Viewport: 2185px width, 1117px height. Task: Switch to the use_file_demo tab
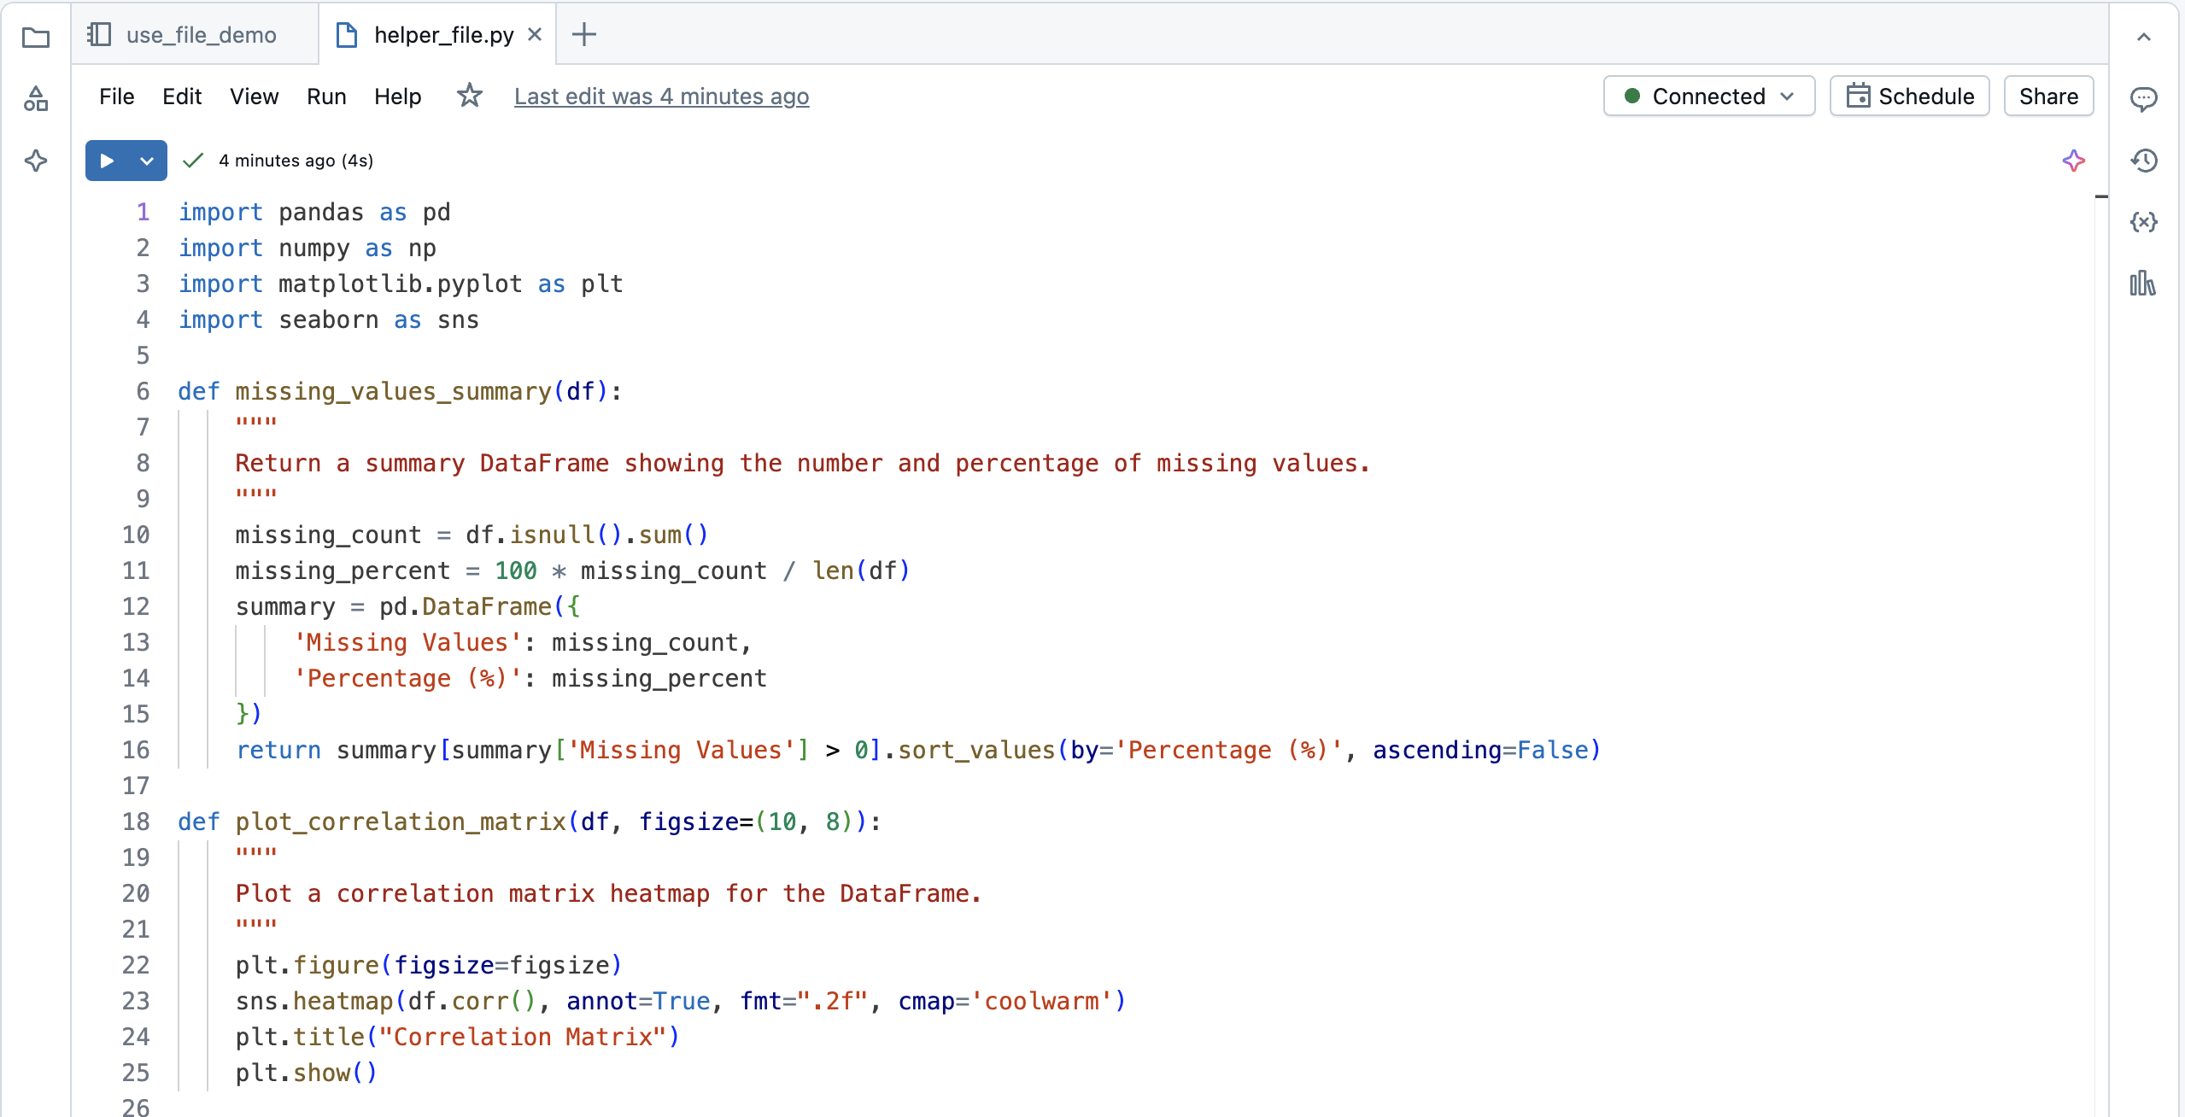202,34
